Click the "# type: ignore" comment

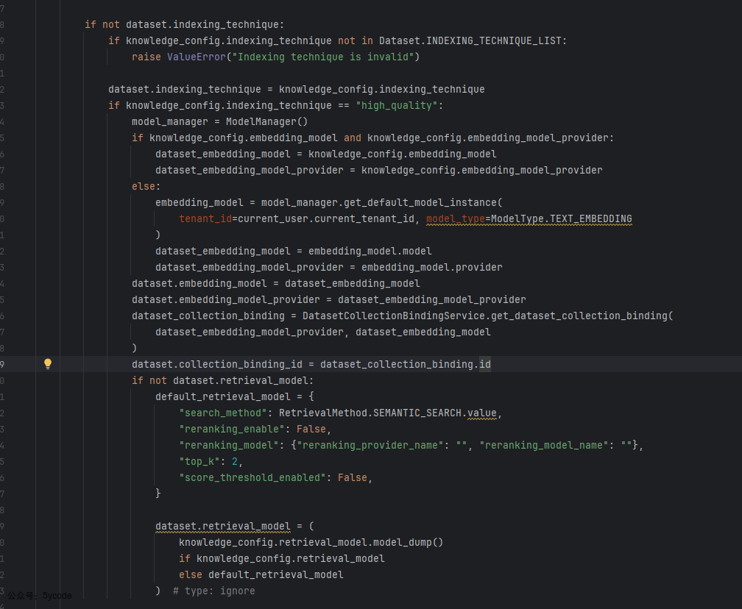214,591
